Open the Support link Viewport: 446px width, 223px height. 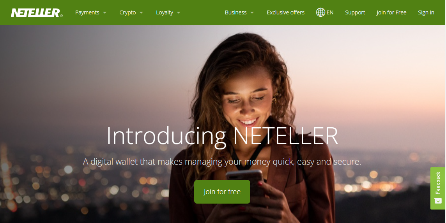355,12
